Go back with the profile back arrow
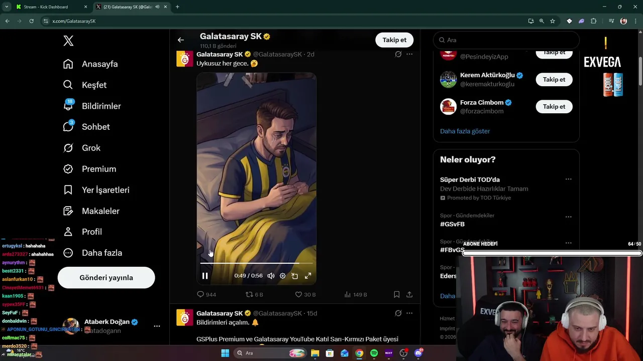 pos(181,40)
